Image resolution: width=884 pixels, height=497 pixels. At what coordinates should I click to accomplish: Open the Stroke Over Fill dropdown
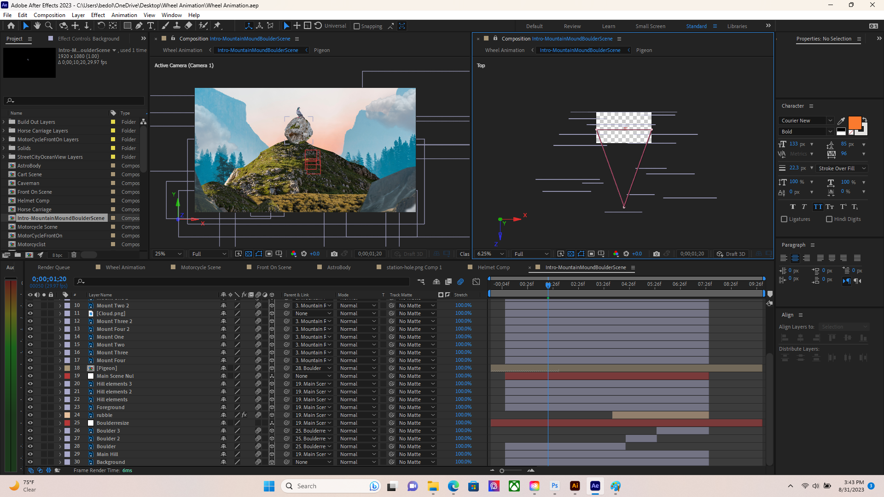(842, 168)
